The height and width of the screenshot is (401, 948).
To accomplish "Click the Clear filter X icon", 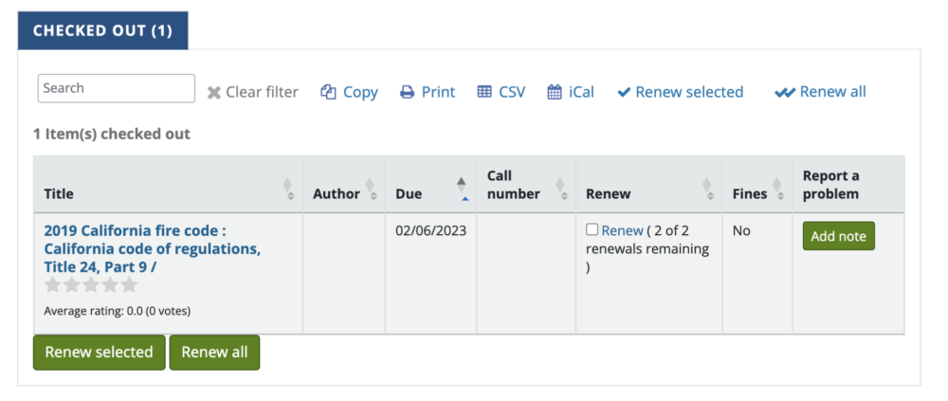I will coord(214,93).
